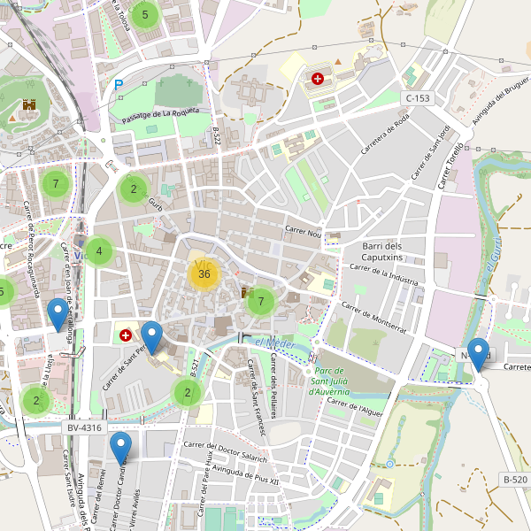Screen dimensions: 531x531
Task: Click the hospital cross icon by Carrer de Sant Pere
Action: coord(126,335)
